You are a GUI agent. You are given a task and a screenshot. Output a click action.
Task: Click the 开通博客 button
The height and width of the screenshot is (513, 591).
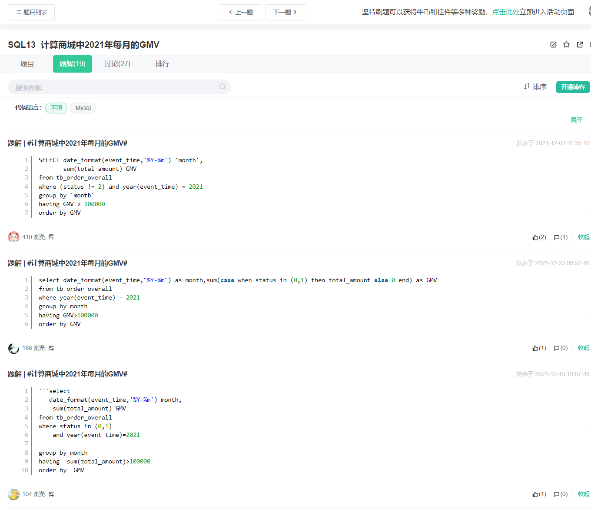click(573, 87)
